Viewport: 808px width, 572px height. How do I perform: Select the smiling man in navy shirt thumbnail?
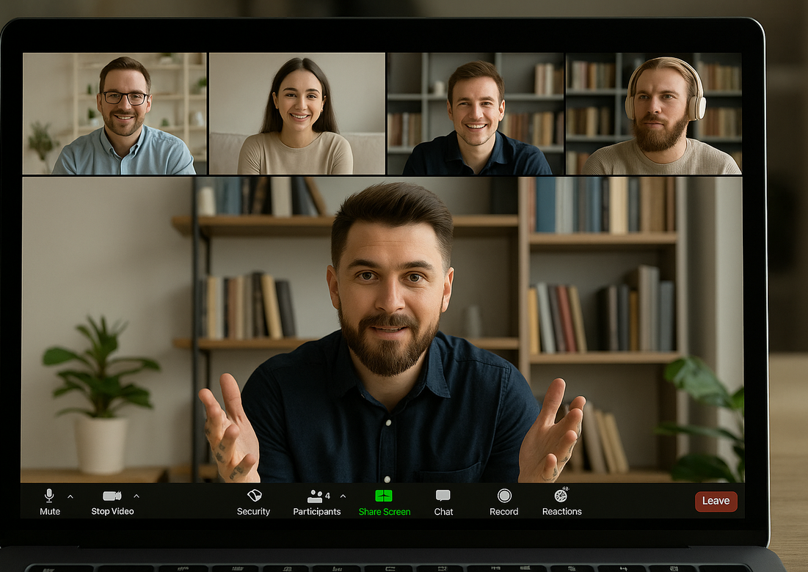tap(476, 113)
